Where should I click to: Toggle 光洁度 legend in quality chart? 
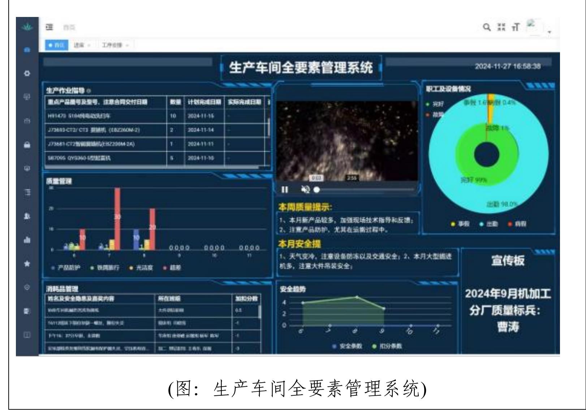tap(142, 268)
